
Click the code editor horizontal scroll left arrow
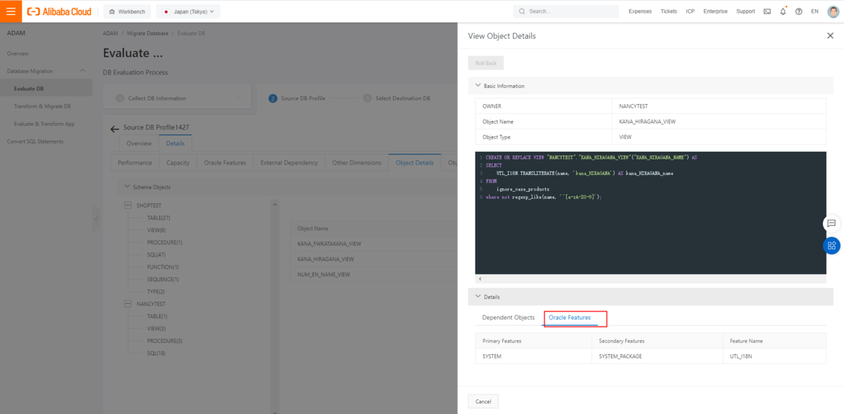(480, 279)
